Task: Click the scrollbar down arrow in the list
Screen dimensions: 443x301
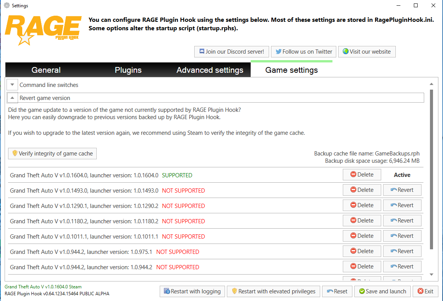Action: coord(431,275)
